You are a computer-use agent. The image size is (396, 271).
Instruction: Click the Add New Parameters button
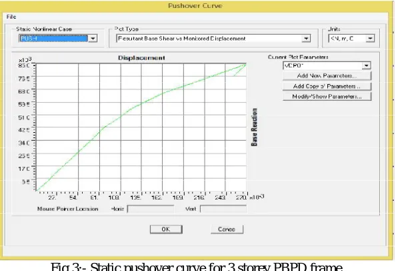point(327,75)
